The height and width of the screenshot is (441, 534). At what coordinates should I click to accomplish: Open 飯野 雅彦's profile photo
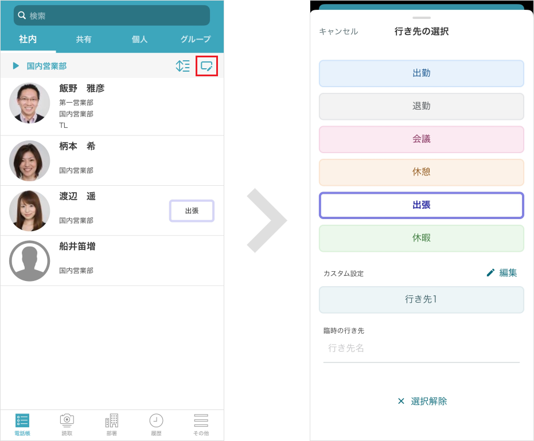(30, 103)
